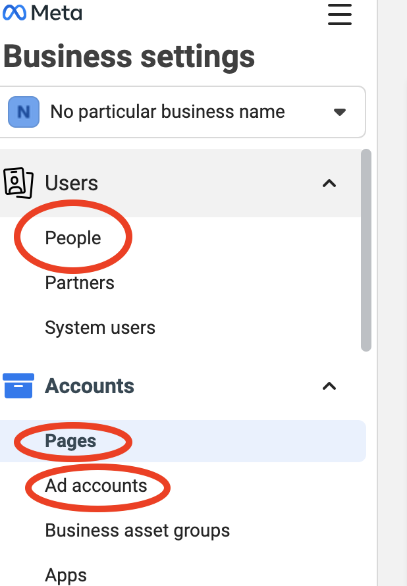Open the highlighted Pages item
The height and width of the screenshot is (586, 407).
(70, 441)
